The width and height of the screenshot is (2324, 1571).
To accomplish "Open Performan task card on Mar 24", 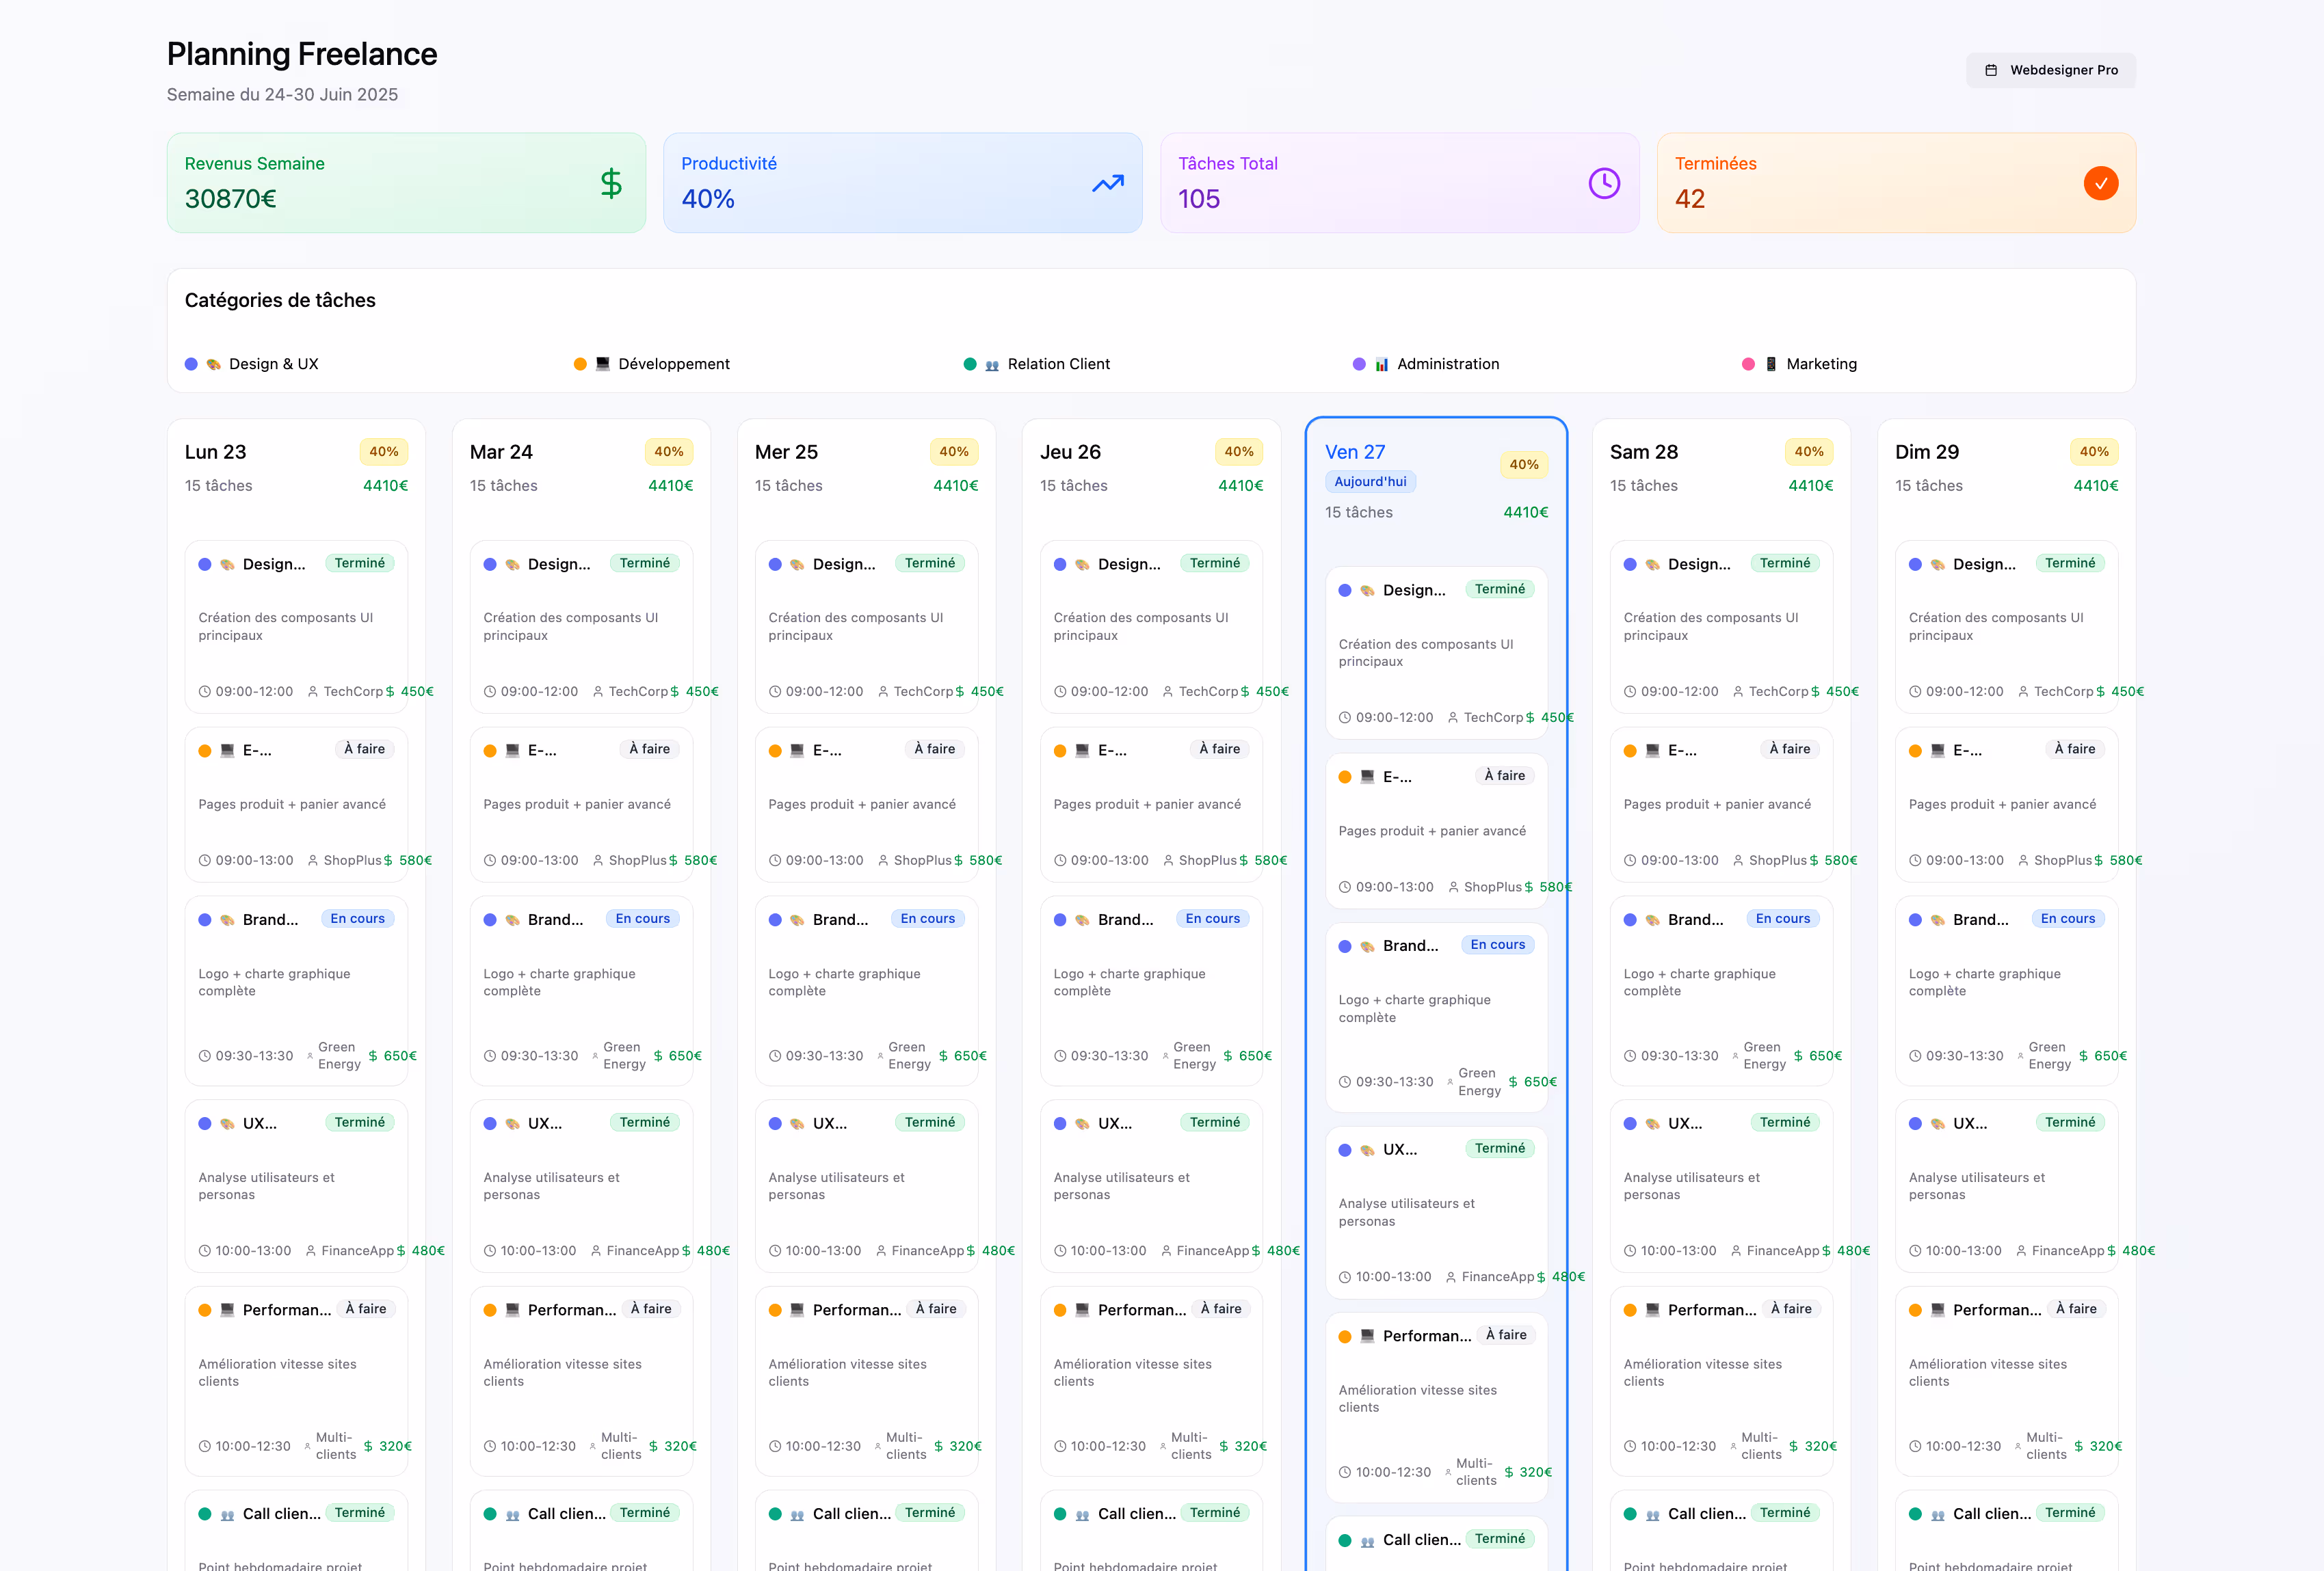I will pos(581,1381).
